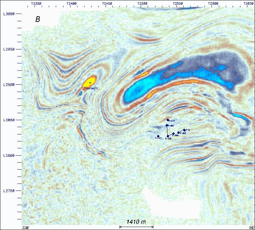Click the T2550 trace axis label
Screen dimensions: 255x230
[x=178, y=3]
